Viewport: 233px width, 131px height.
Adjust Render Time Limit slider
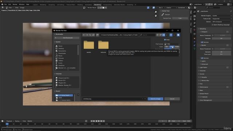click(221, 54)
